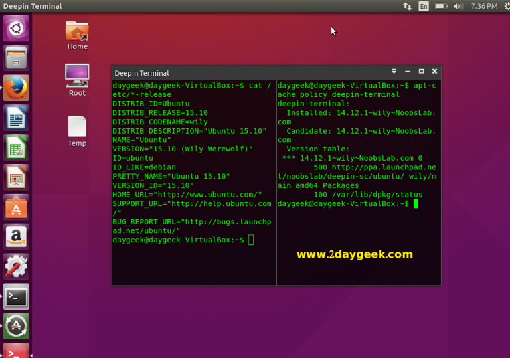Click the HOME_URL ubuntu.com line
Viewport: 510px width, 358px height.
tap(187, 195)
